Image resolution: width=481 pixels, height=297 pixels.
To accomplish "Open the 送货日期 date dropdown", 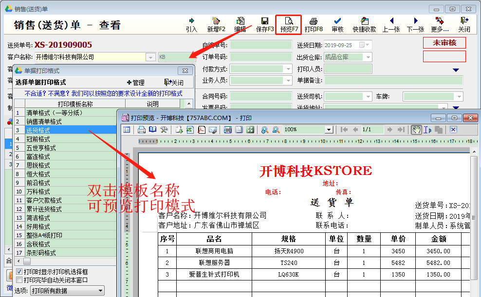I will (367, 45).
